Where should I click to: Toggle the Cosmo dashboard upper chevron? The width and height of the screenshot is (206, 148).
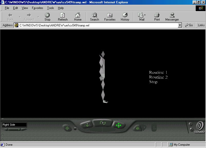2,135
